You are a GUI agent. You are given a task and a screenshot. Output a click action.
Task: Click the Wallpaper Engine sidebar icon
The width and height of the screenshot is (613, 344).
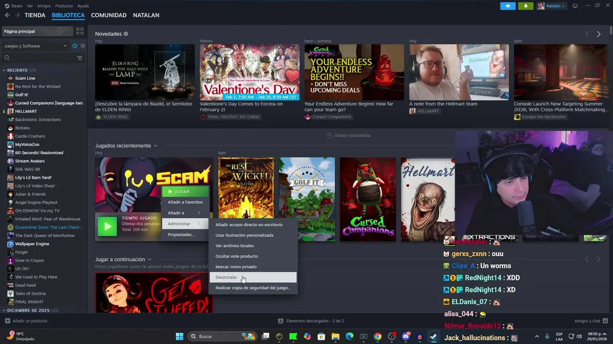point(11,244)
